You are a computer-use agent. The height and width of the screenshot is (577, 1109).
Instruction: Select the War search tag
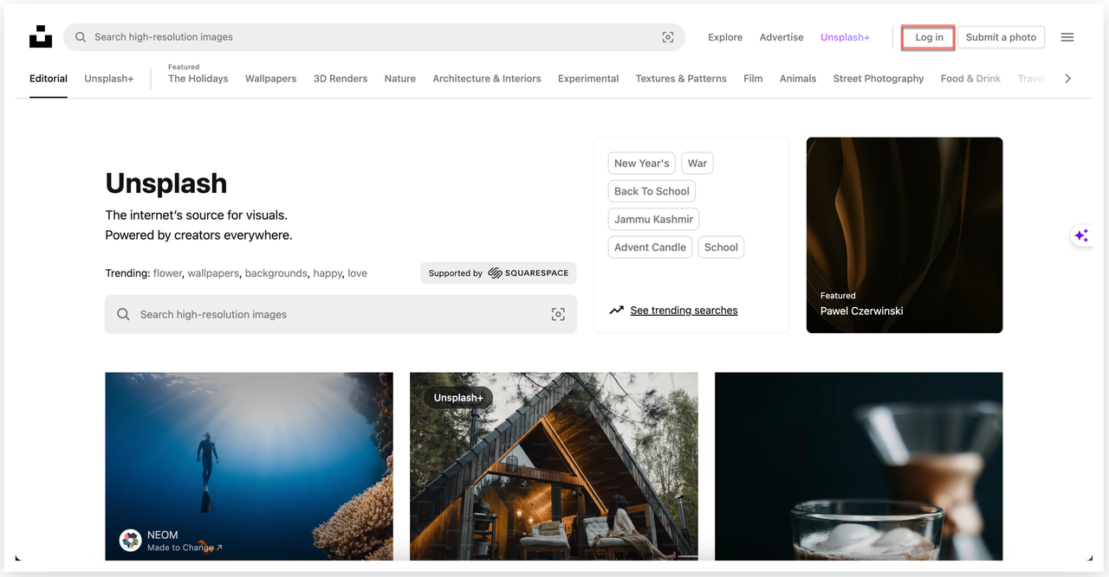pyautogui.click(x=697, y=163)
